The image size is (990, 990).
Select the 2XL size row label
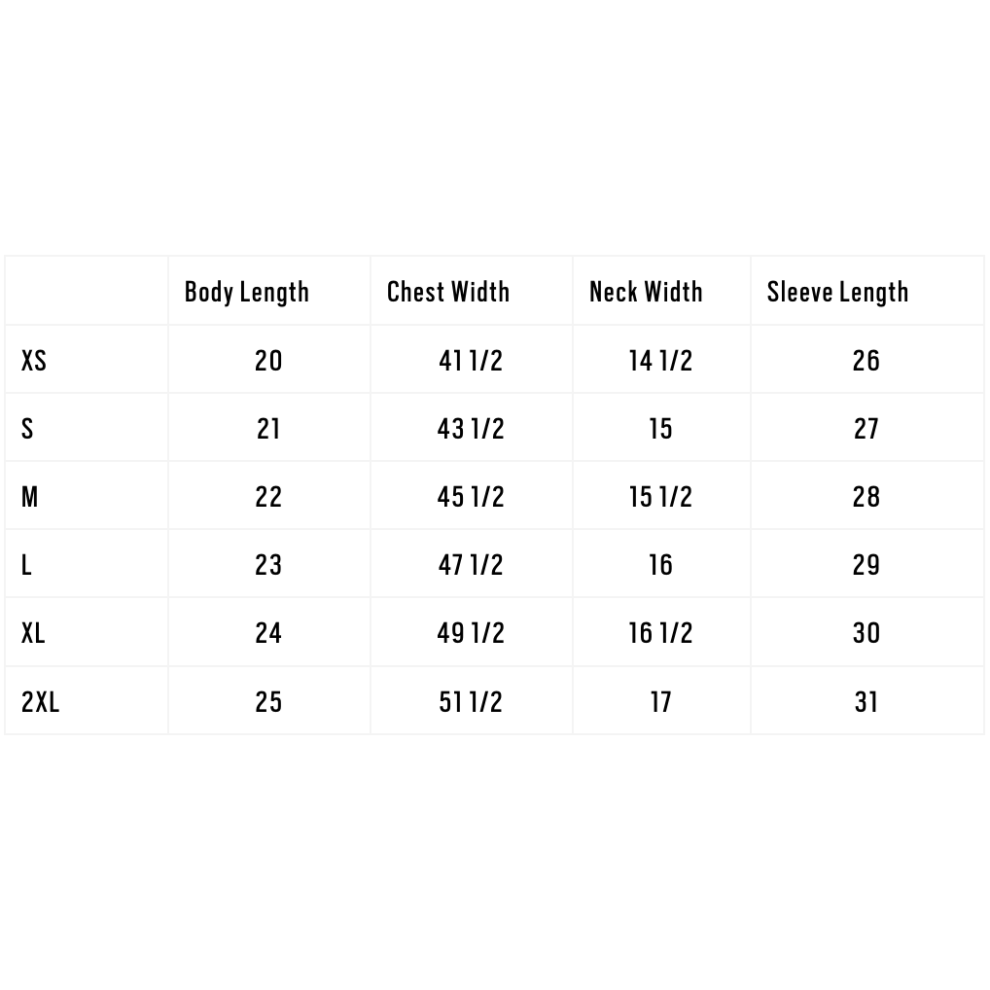(41, 701)
